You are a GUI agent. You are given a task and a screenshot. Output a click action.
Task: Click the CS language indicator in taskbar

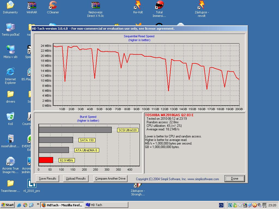coord(221,205)
